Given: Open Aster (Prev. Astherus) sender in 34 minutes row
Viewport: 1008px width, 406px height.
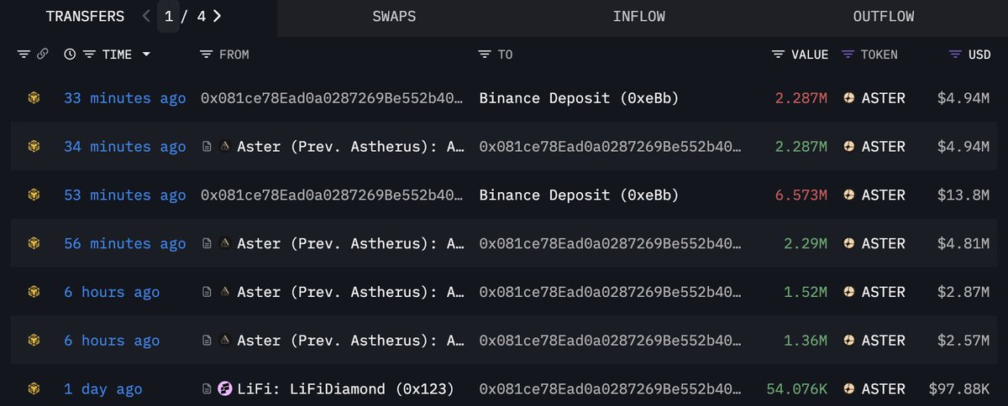Looking at the screenshot, I should point(349,147).
